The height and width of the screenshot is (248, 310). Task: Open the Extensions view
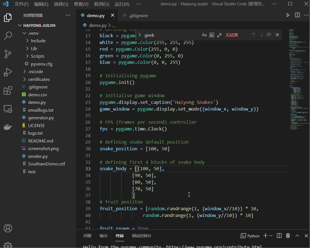click(8, 90)
